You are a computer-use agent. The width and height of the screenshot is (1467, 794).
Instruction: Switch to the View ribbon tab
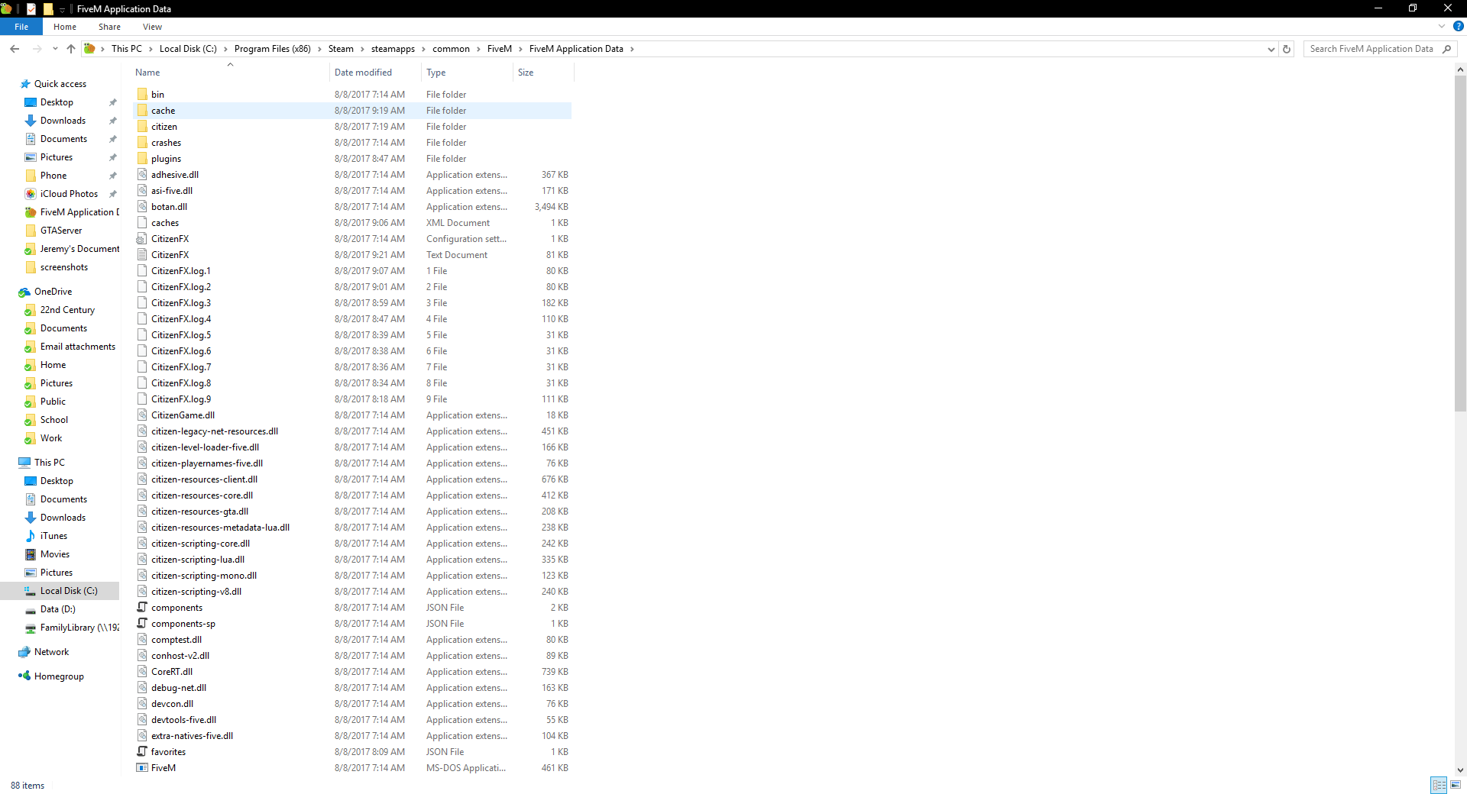tap(152, 27)
